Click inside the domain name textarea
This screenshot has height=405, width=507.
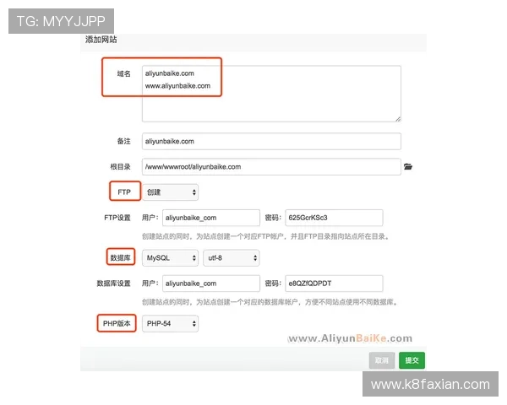point(271,94)
